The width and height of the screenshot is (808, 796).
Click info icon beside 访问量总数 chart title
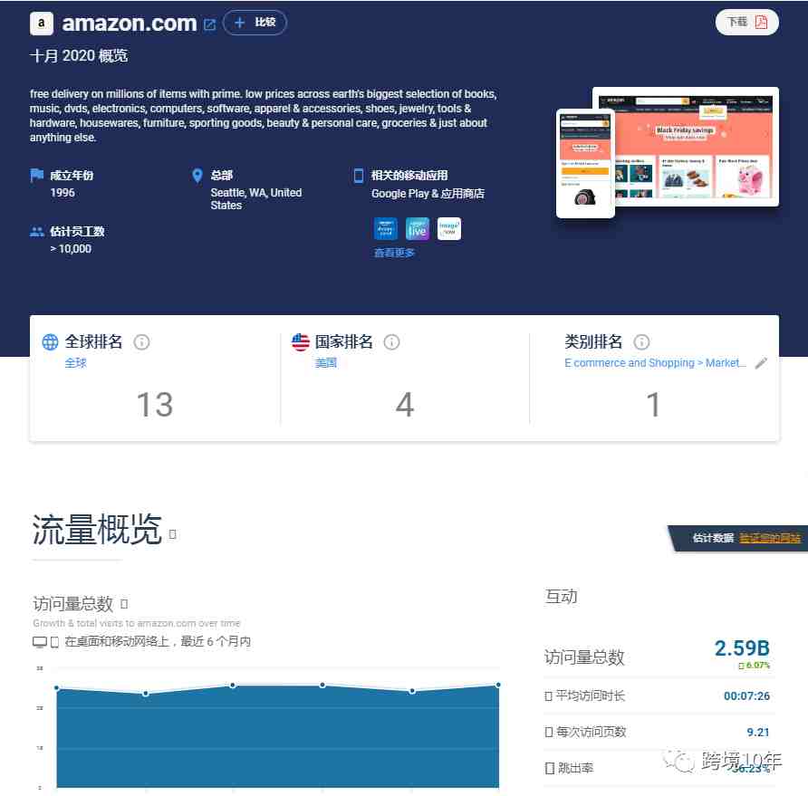point(124,603)
